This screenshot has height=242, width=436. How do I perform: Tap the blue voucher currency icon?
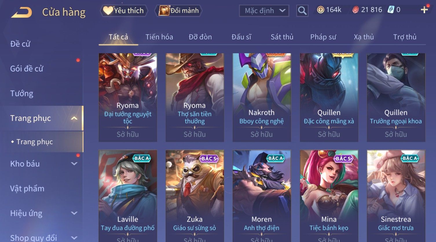[x=391, y=10]
